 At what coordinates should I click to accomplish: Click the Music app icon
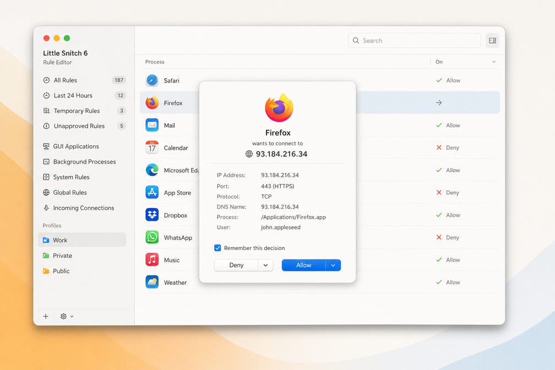pyautogui.click(x=152, y=260)
